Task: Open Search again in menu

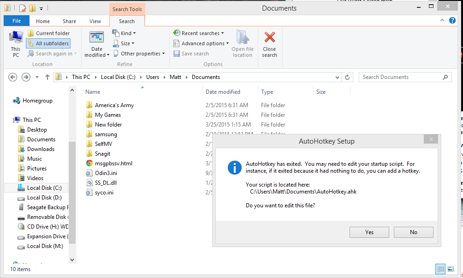Action: pyautogui.click(x=52, y=54)
